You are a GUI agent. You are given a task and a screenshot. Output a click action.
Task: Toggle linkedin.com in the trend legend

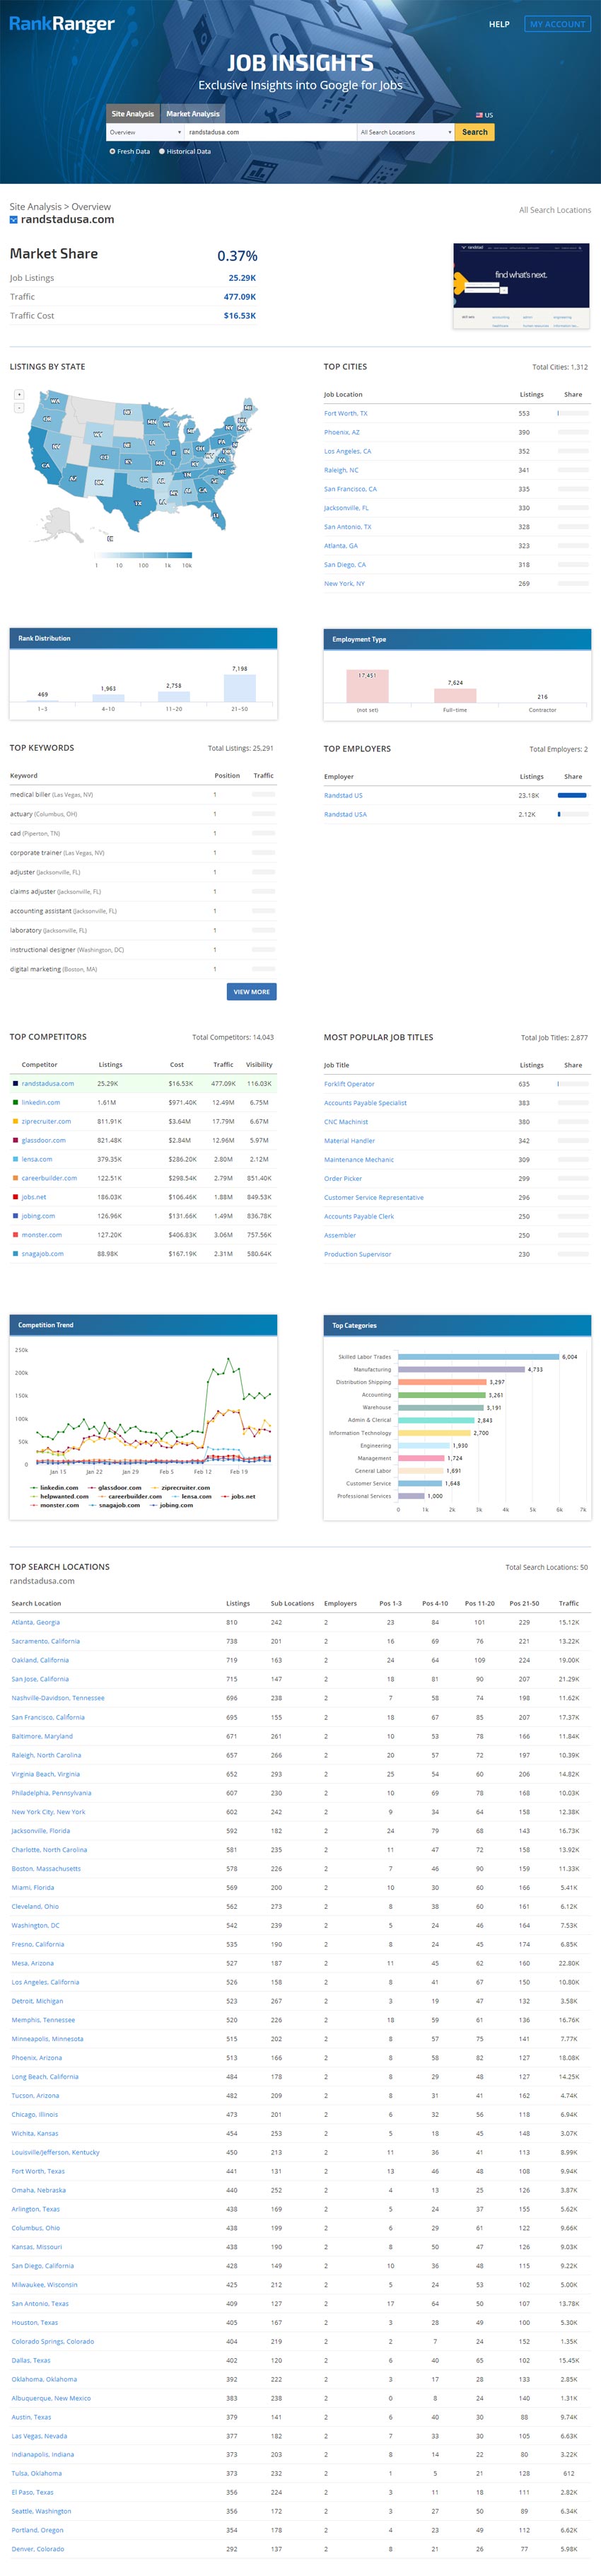tap(54, 1487)
